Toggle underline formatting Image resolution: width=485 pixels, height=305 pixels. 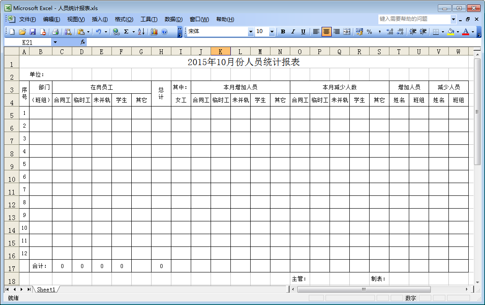[303, 32]
